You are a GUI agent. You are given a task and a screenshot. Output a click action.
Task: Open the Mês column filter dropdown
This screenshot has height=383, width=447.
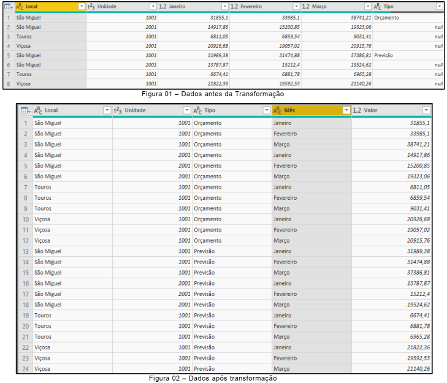pyautogui.click(x=346, y=110)
